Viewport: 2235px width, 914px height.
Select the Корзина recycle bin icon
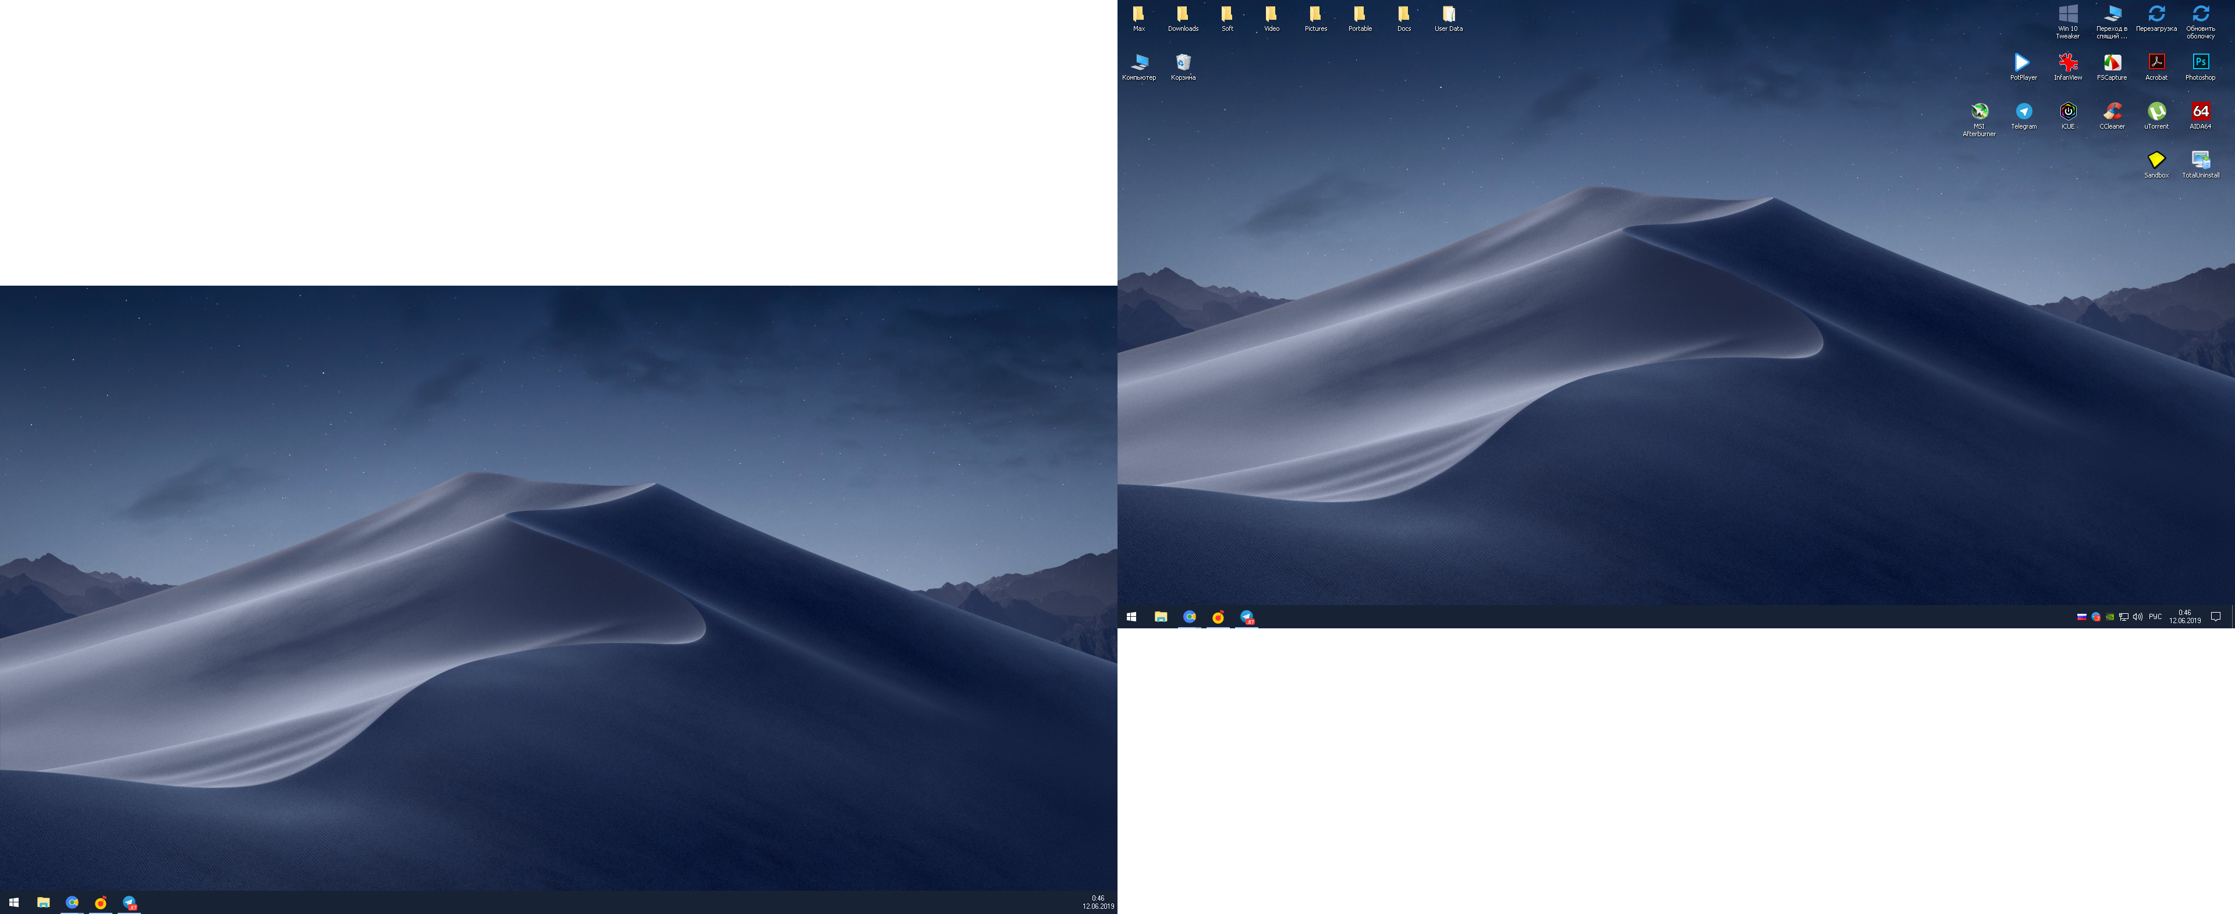(x=1183, y=67)
